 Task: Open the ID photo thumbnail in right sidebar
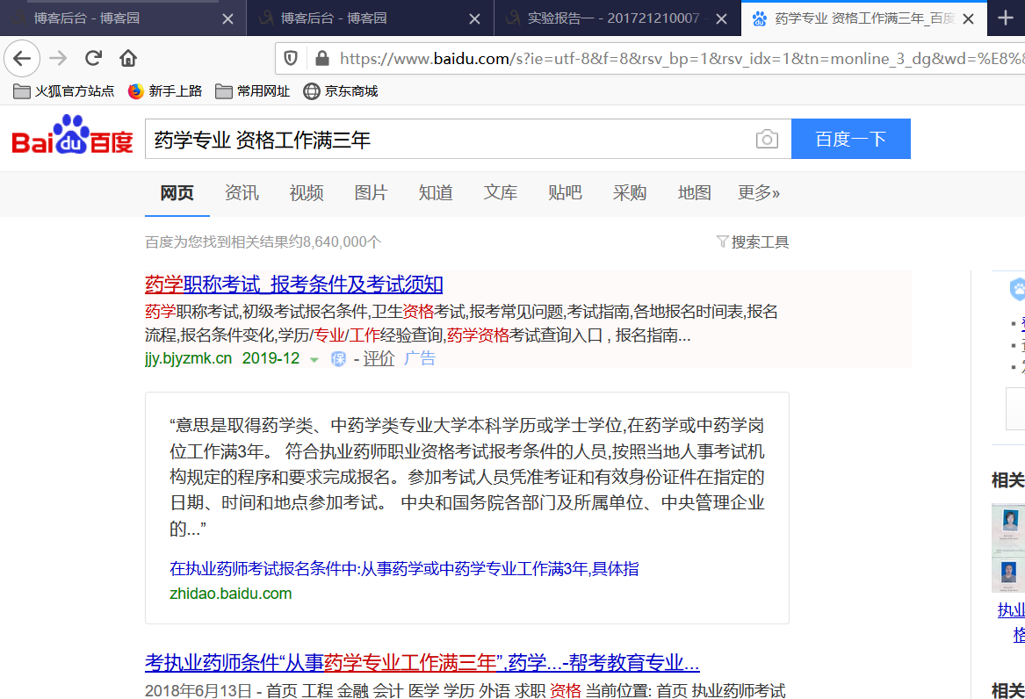(1008, 547)
